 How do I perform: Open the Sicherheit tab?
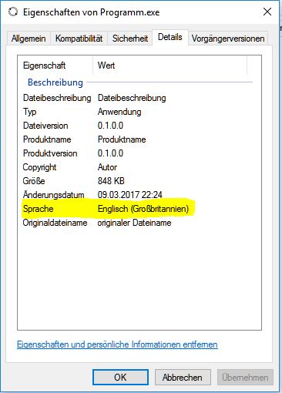(x=130, y=39)
